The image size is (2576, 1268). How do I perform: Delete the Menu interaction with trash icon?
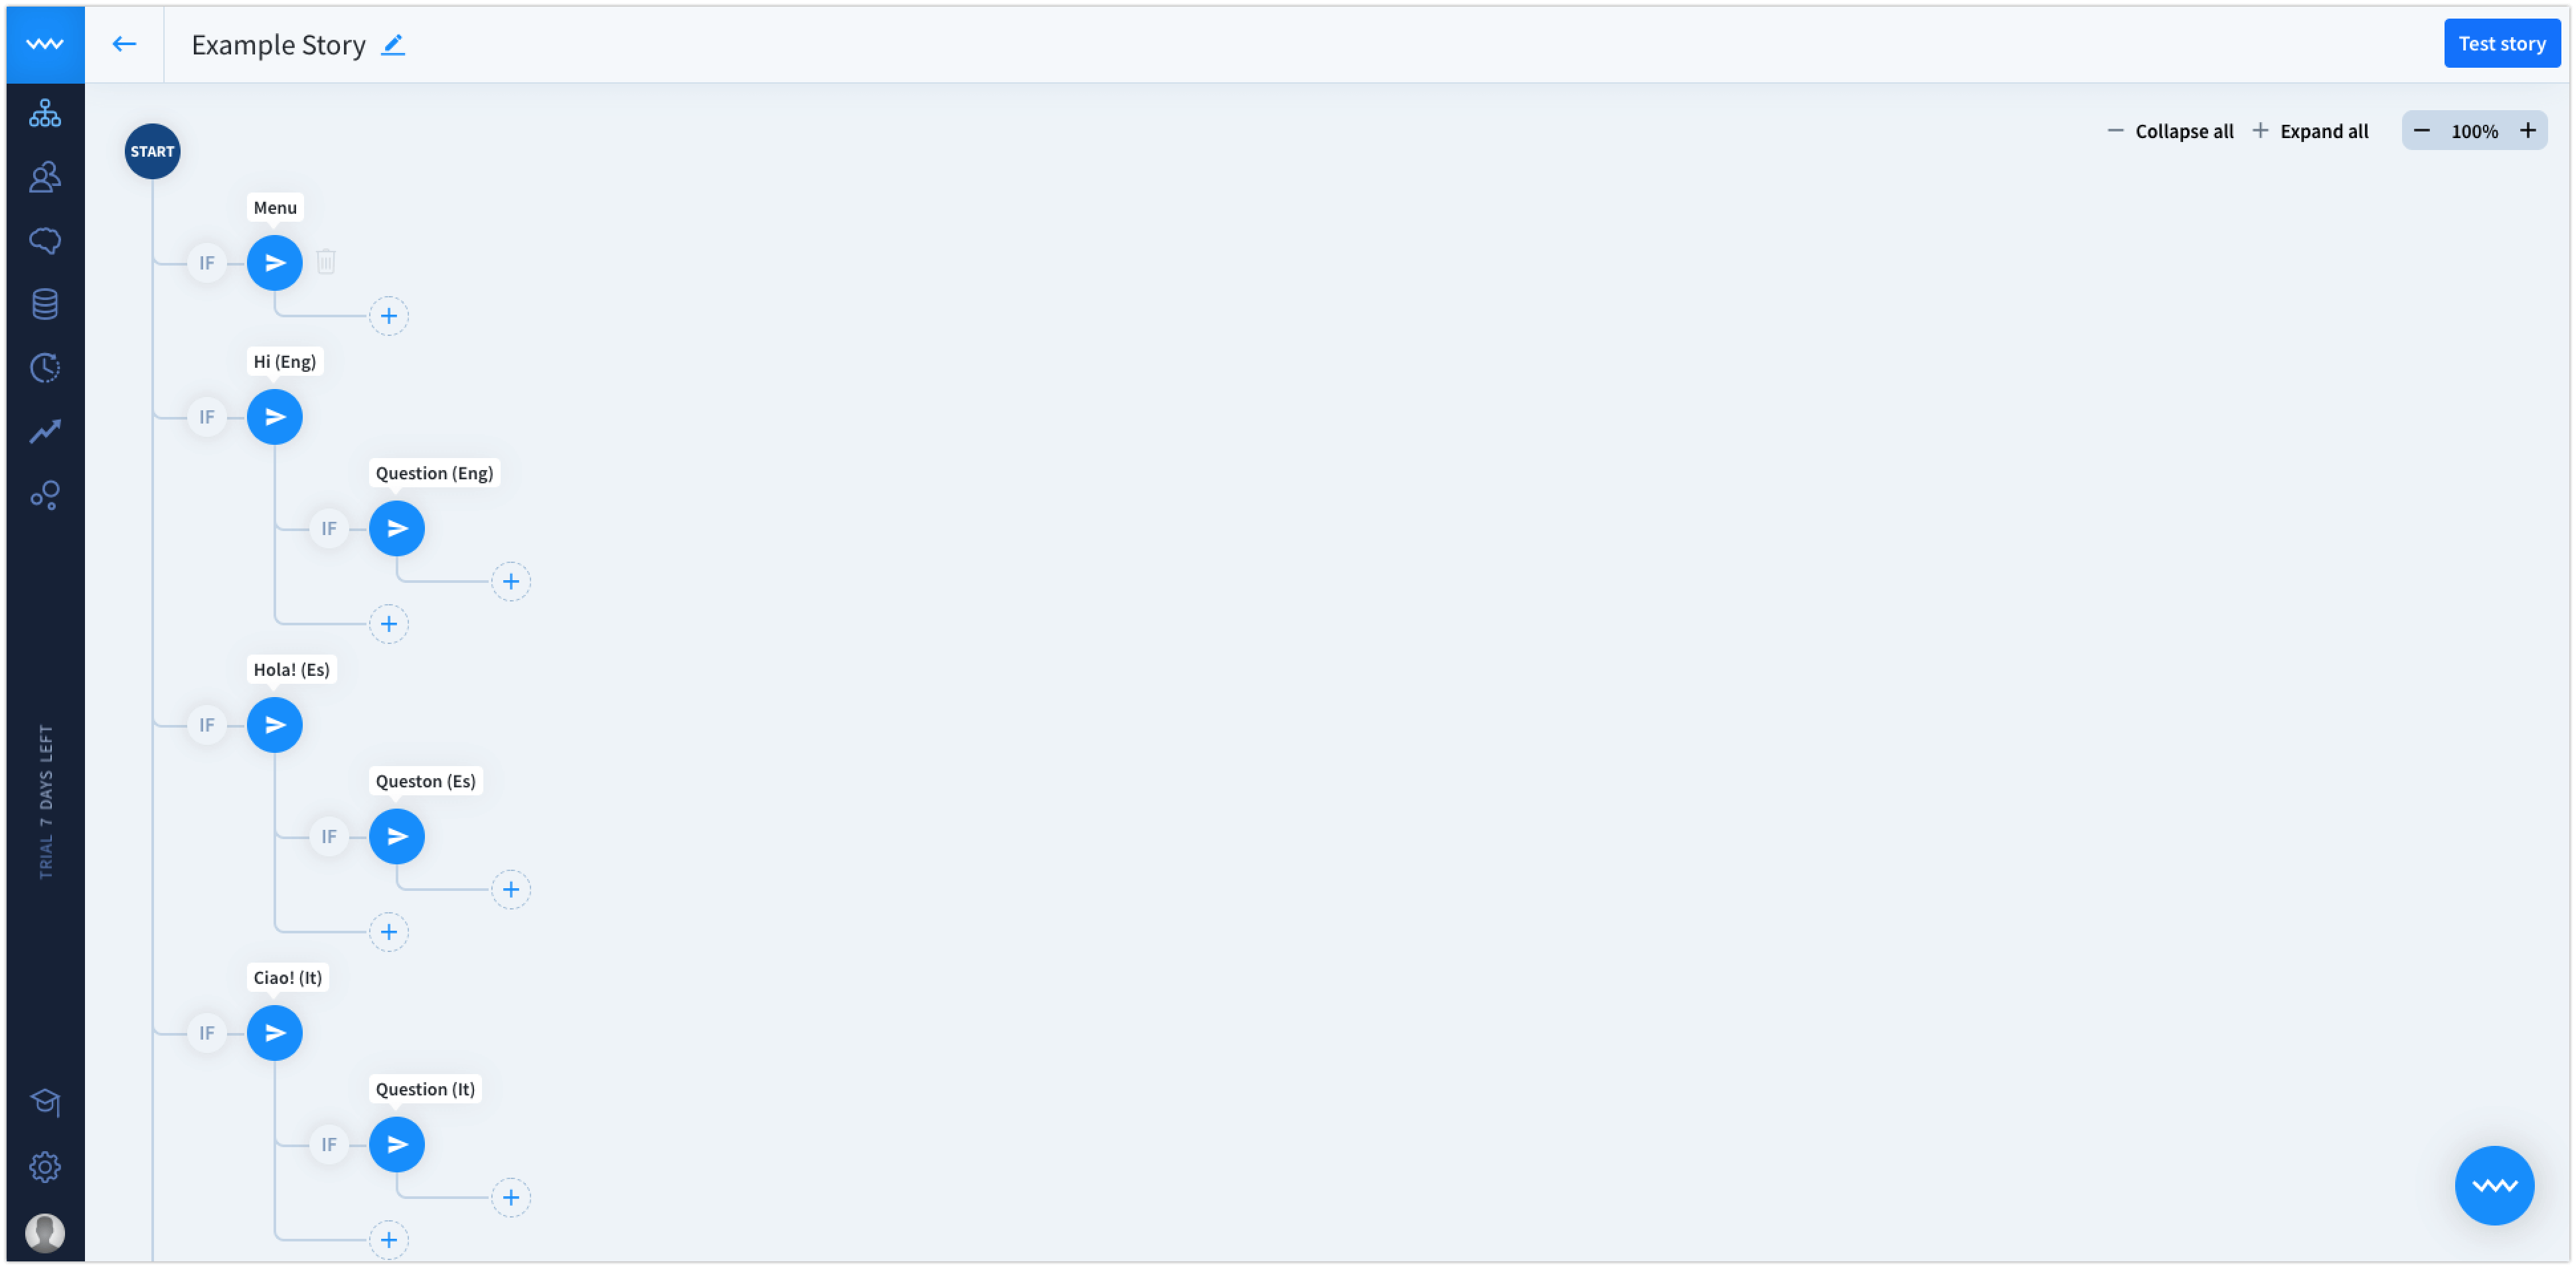tap(326, 262)
